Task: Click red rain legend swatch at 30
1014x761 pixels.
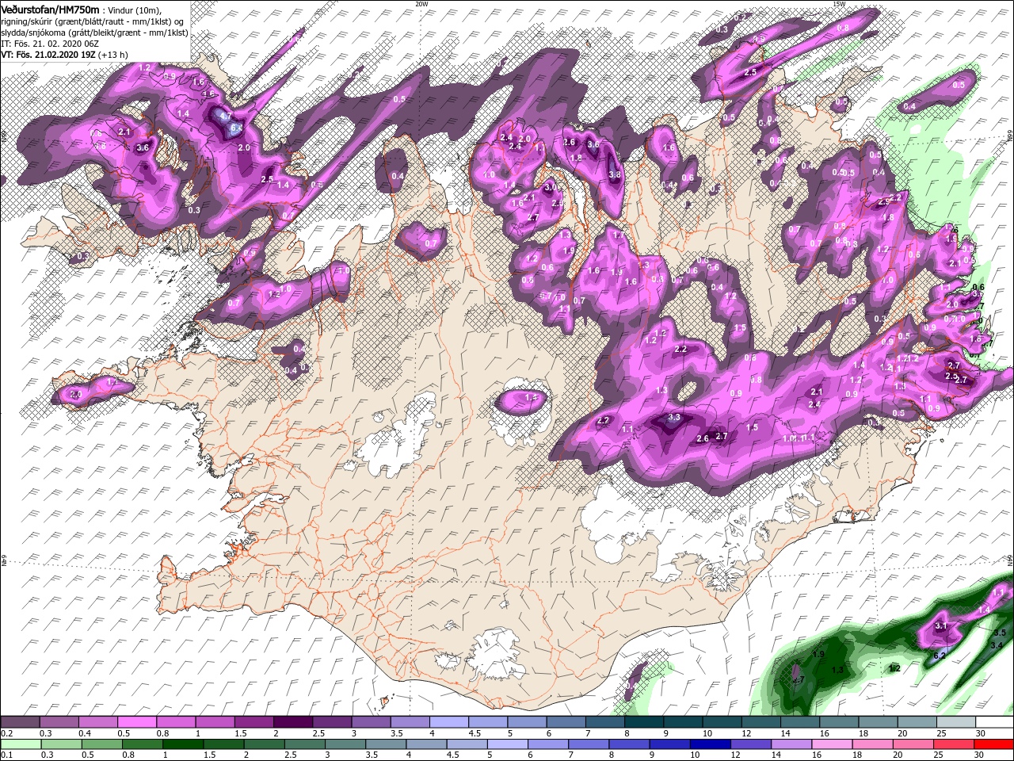Action: pyautogui.click(x=993, y=744)
